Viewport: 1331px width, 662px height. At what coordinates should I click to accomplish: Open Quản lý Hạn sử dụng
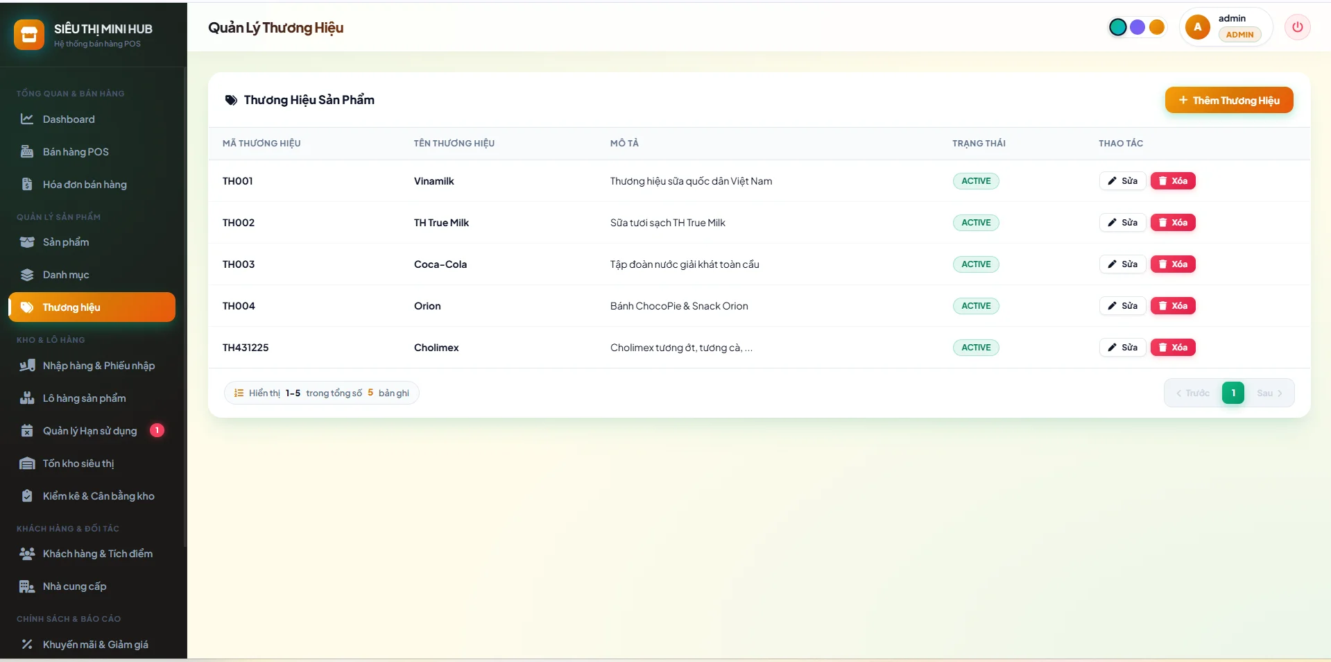92,431
